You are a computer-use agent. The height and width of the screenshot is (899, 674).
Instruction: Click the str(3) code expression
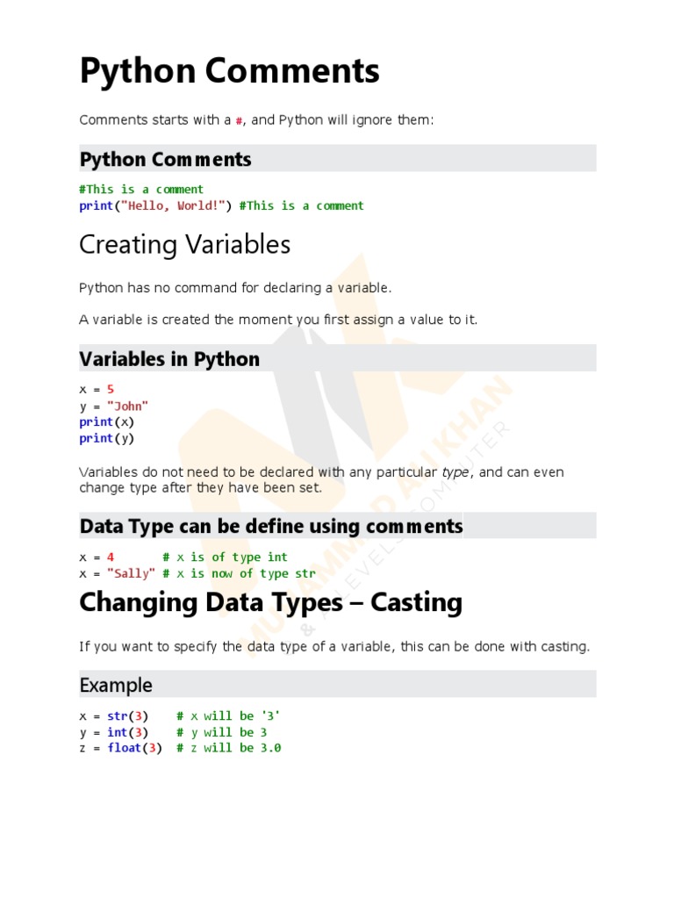pos(127,716)
